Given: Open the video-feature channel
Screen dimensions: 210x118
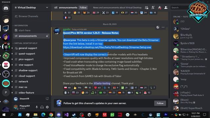Looking at the screenshot, I should pos(31,92).
